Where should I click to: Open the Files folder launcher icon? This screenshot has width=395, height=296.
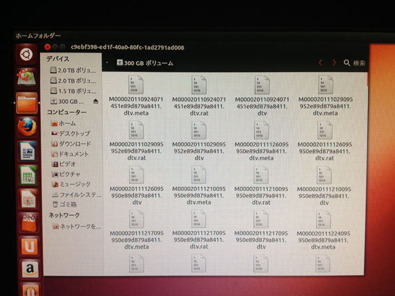pos(27,103)
